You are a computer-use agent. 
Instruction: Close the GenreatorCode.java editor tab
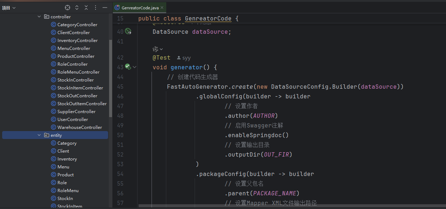click(x=162, y=8)
